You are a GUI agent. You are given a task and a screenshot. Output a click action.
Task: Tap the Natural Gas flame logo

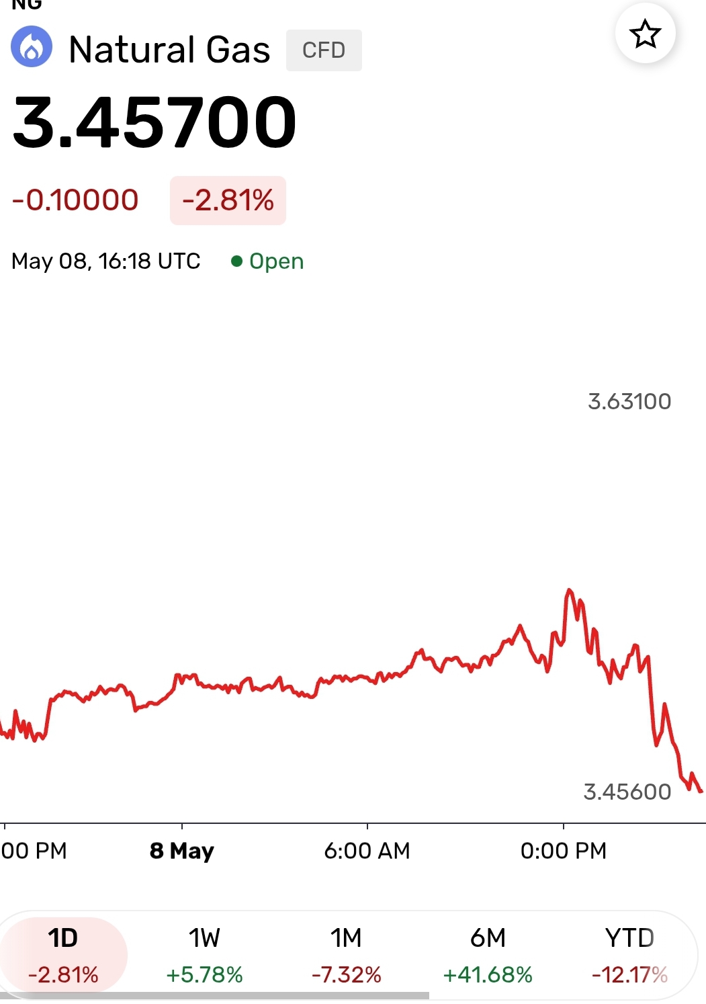[32, 47]
